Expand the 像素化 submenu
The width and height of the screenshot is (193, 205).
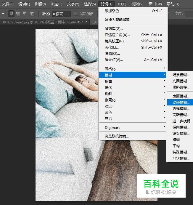pyautogui.click(x=133, y=100)
